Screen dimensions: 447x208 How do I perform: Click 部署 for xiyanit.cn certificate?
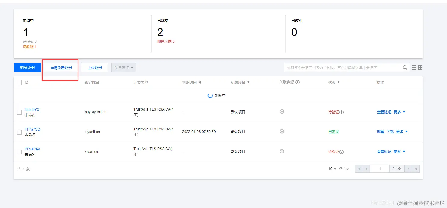point(381,132)
